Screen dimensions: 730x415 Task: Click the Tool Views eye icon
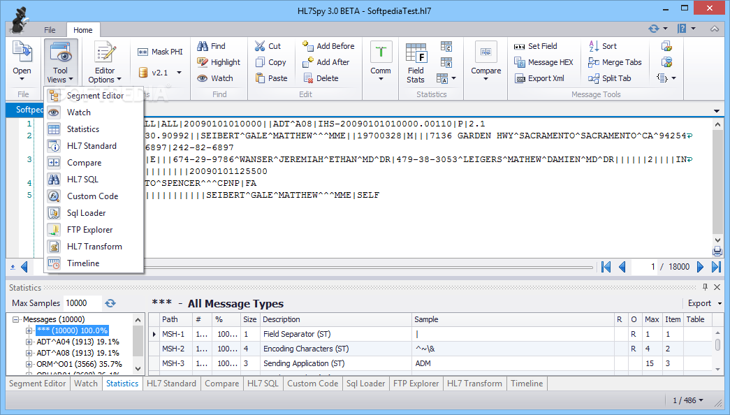point(61,52)
